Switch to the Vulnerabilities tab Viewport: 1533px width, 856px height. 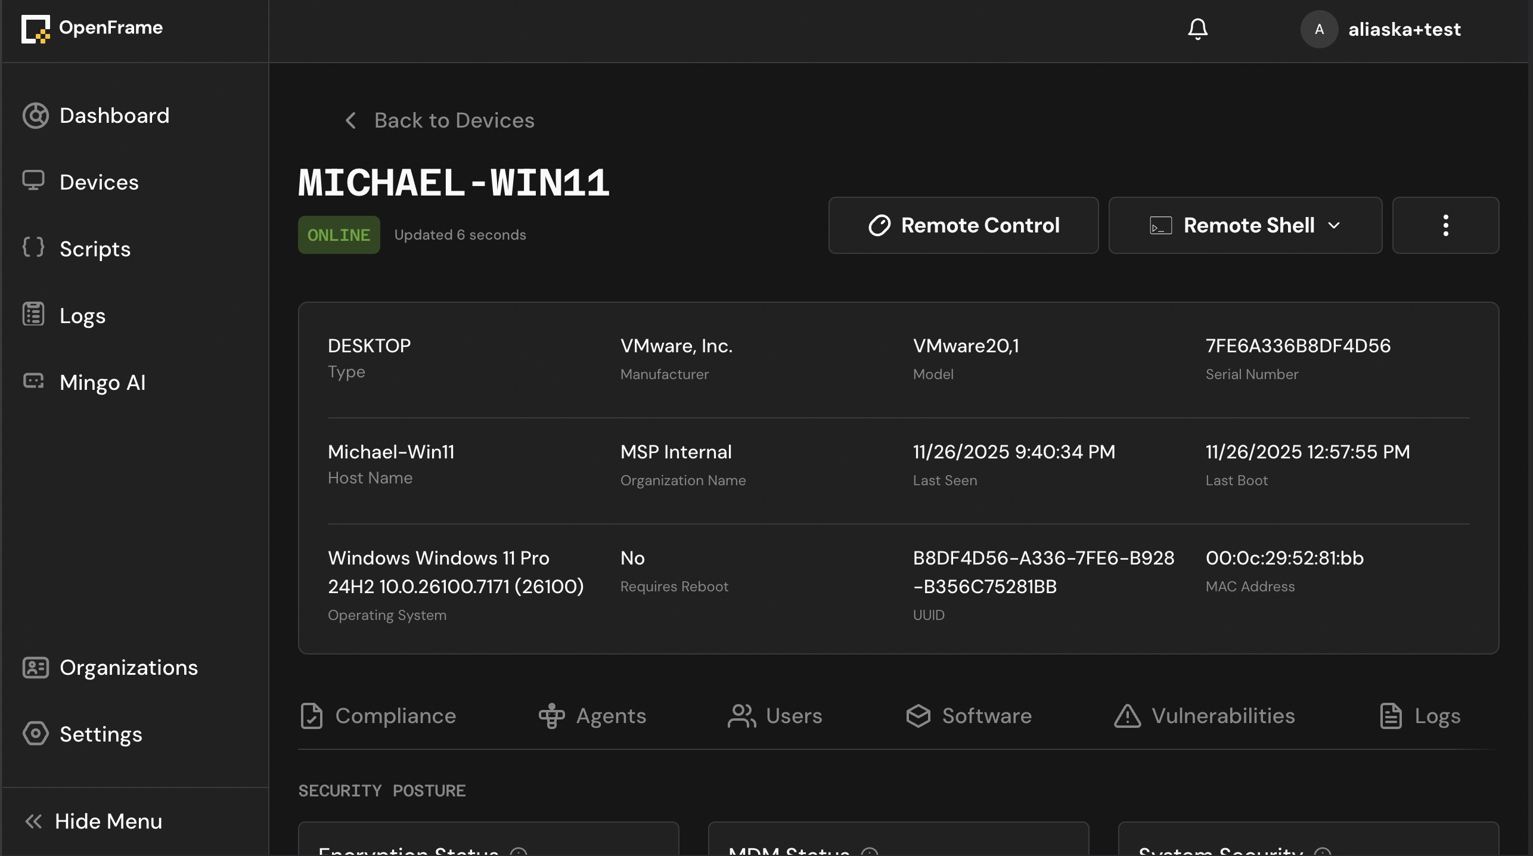point(1205,716)
